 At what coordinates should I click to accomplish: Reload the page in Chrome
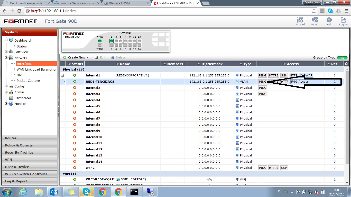click(x=19, y=11)
